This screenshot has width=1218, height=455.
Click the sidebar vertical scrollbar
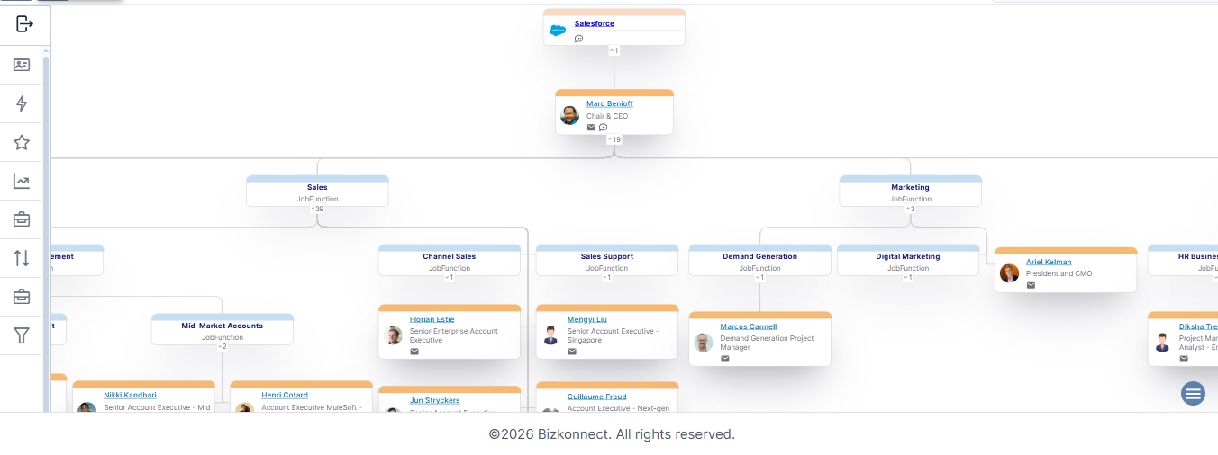pyautogui.click(x=46, y=232)
